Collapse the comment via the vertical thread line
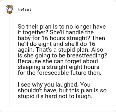This screenshot has width=116, height=112. click(x=10, y=61)
